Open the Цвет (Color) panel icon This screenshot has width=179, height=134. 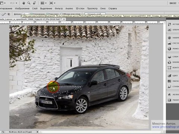[x=169, y=76]
